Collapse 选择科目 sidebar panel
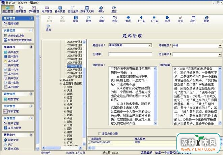This screenshot has width=223, height=155. tap(31, 47)
